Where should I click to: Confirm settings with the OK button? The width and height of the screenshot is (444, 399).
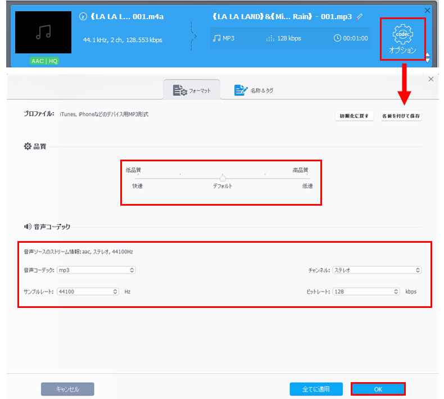coord(378,389)
